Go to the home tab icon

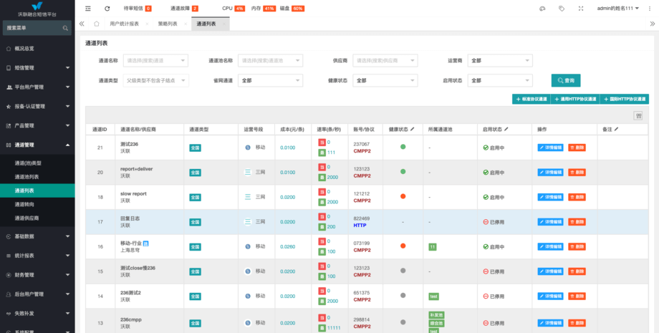[x=97, y=24]
